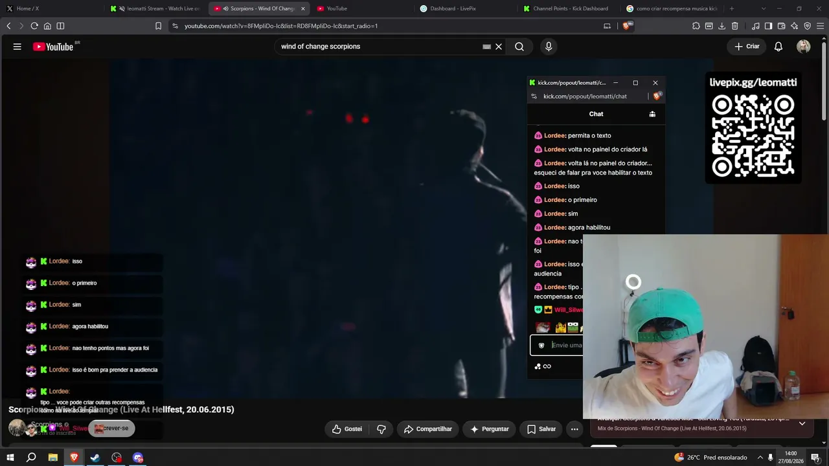
Task: Go back in browser history
Action: (x=8, y=26)
